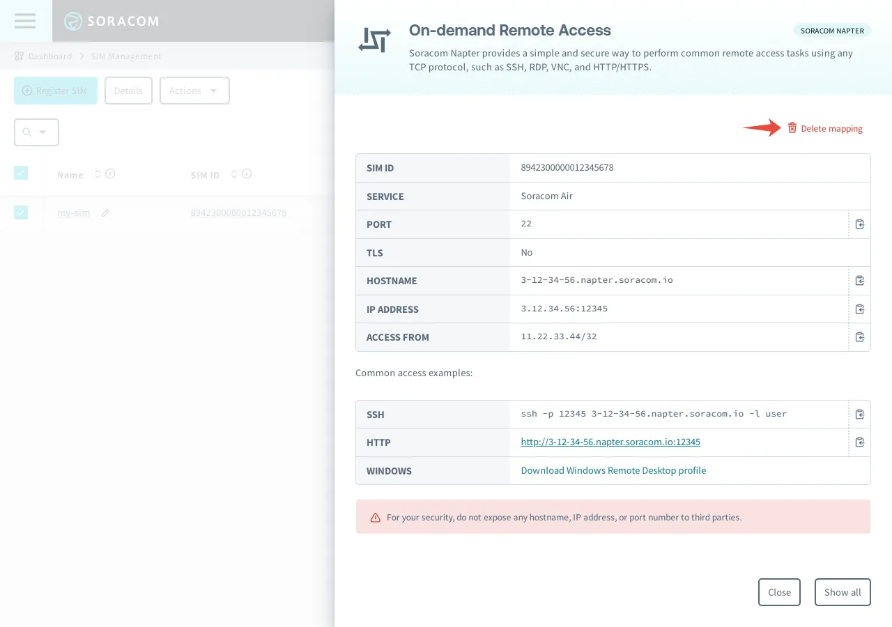Click the trash icon for Delete mapping

pyautogui.click(x=792, y=128)
